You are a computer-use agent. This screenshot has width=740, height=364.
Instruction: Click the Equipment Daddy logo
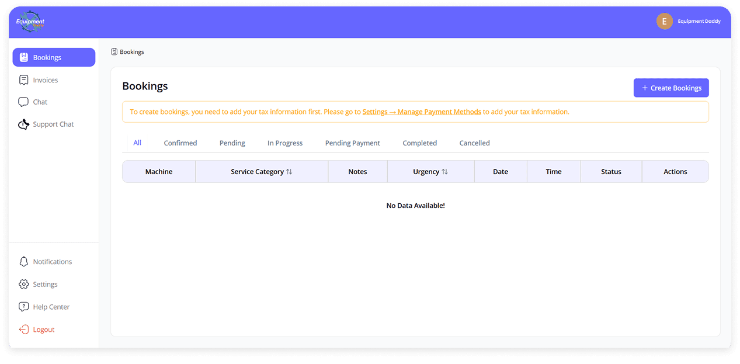(x=30, y=22)
